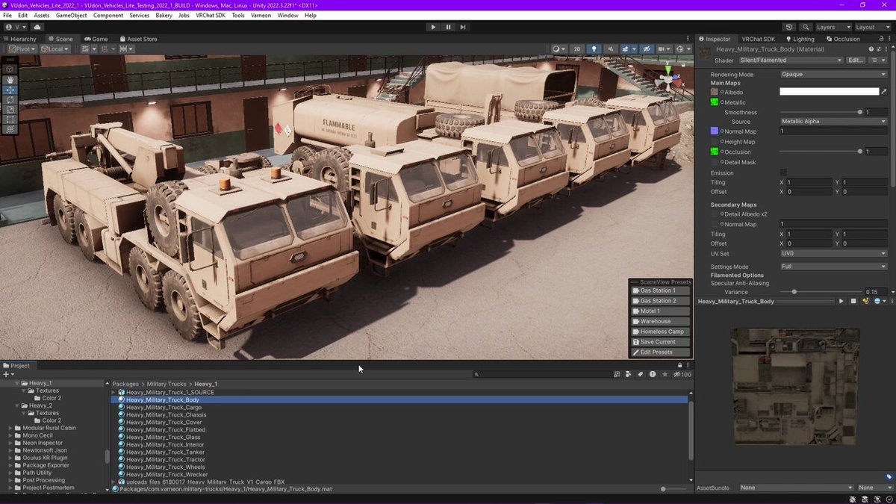Screen dimensions: 896x504
Task: Click the cloud services icon
Action: [37, 27]
